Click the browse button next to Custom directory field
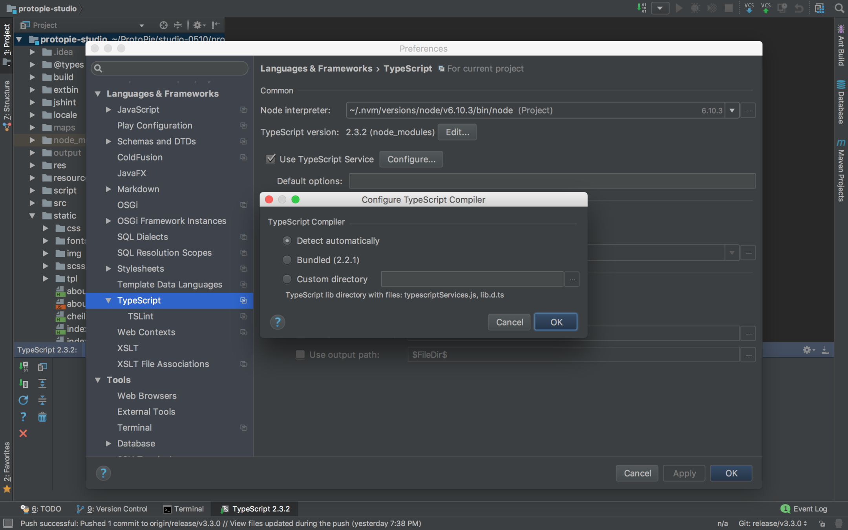This screenshot has width=848, height=530. click(572, 279)
